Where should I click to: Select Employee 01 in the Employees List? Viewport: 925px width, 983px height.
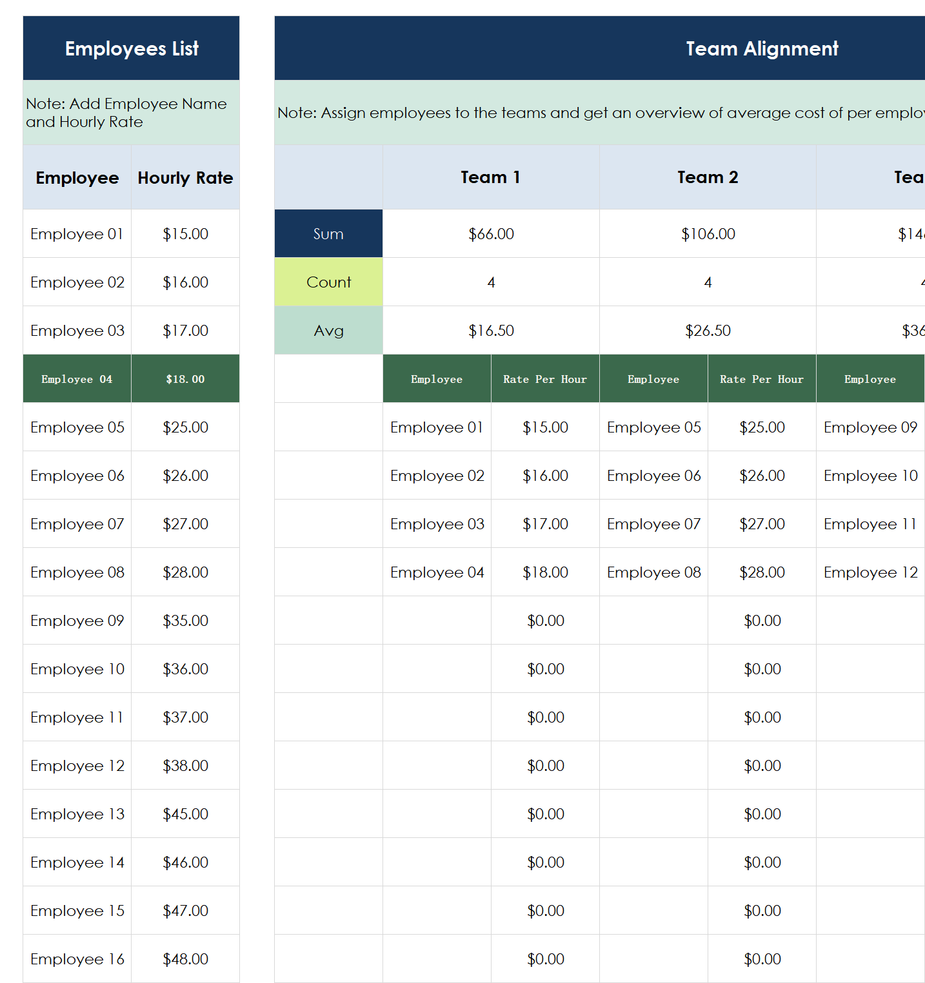point(77,234)
